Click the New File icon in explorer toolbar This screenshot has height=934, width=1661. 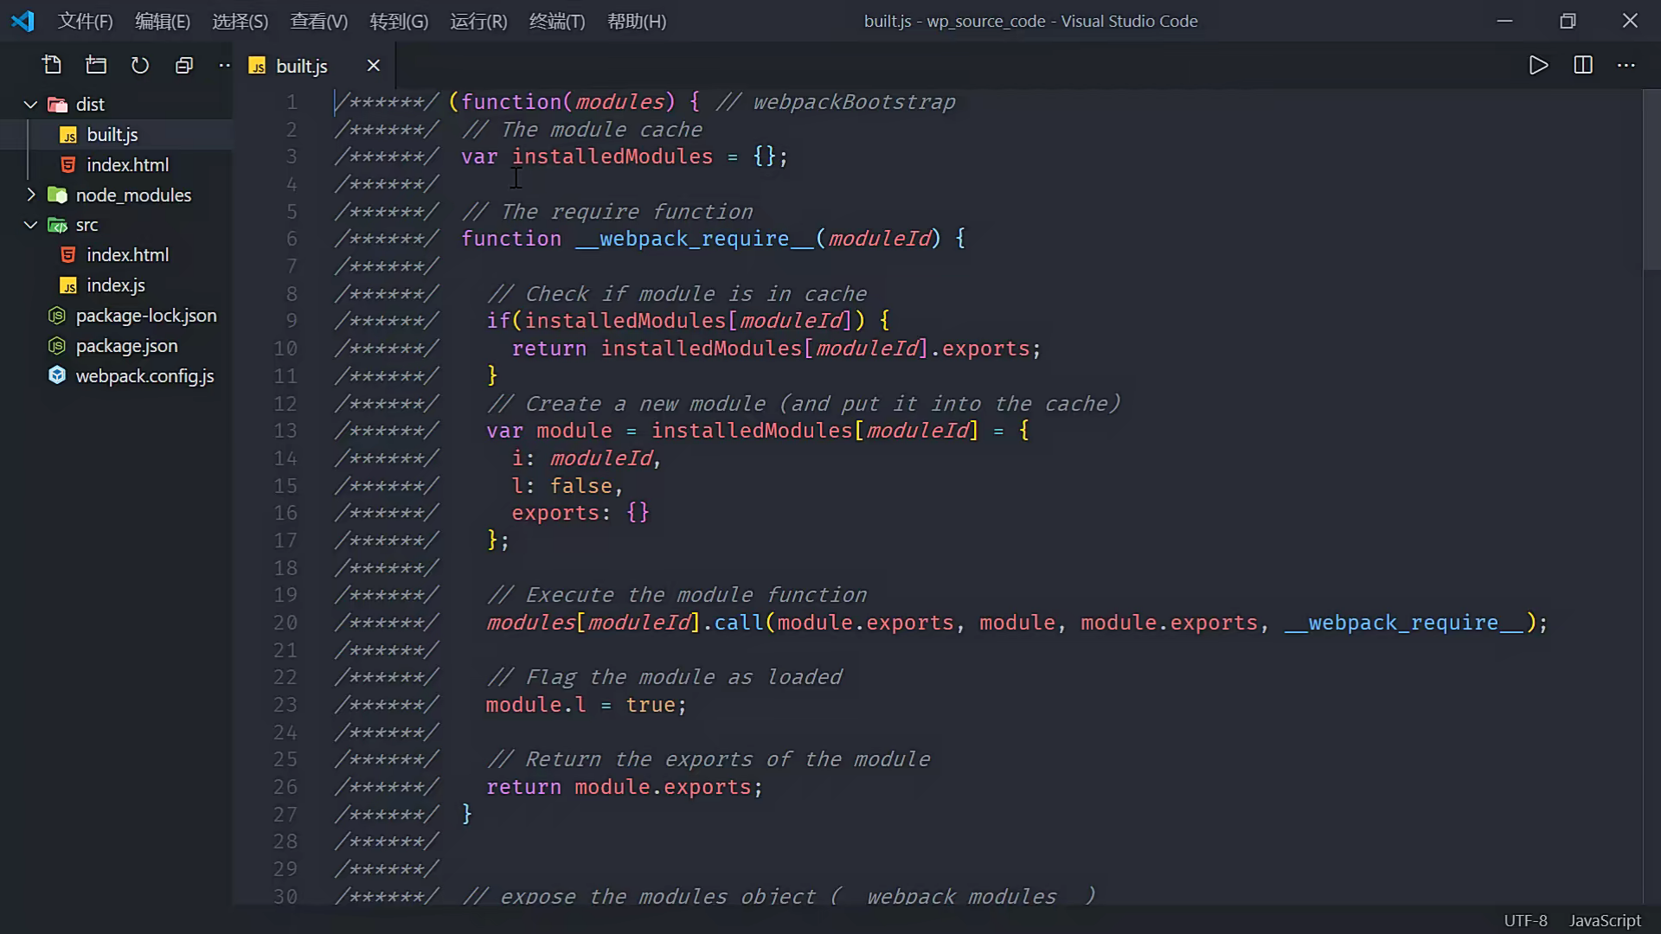coord(52,65)
